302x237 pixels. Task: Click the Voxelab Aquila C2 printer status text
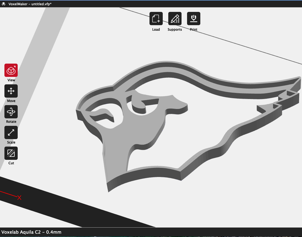coord(31,232)
